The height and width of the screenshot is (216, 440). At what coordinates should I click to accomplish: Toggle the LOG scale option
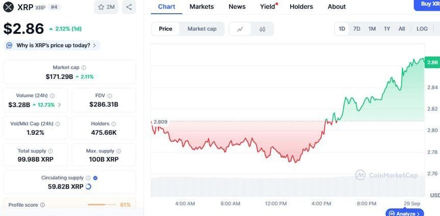(422, 29)
